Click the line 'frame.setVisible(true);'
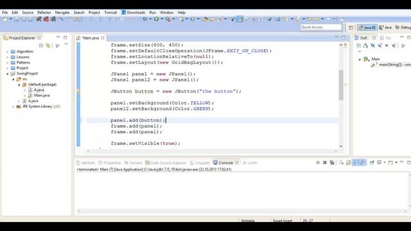This screenshot has height=231, width=411. pos(146,144)
